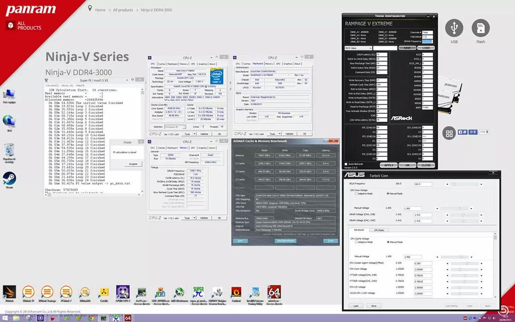Switch to the CPU Ratio tab in TurboV

point(379,230)
